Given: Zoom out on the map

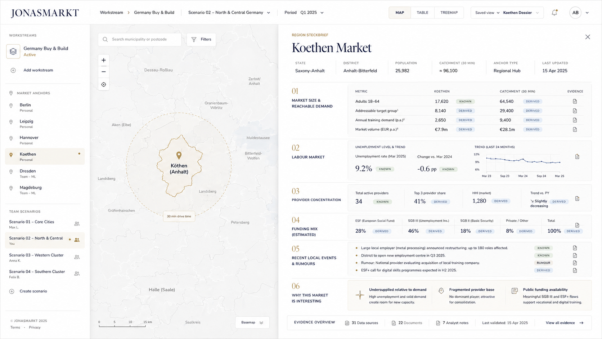Looking at the screenshot, I should point(104,72).
